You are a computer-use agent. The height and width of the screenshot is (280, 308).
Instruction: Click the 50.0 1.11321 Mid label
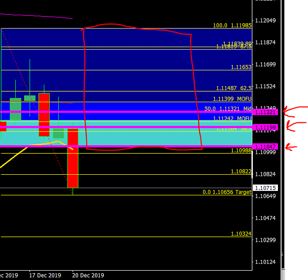(x=228, y=109)
